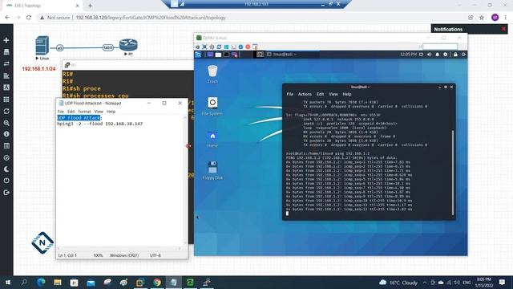Image resolution: width=513 pixels, height=289 pixels.
Task: Open the Kali applications menu dragon icon
Action: [198, 55]
